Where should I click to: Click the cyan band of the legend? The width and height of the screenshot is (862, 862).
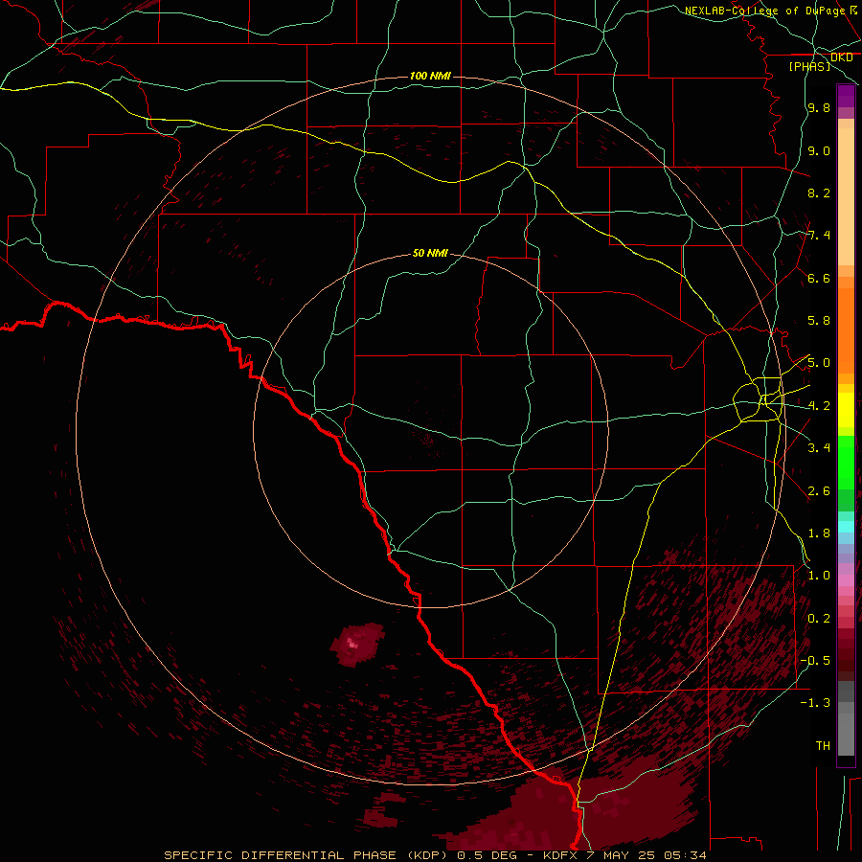(x=846, y=526)
